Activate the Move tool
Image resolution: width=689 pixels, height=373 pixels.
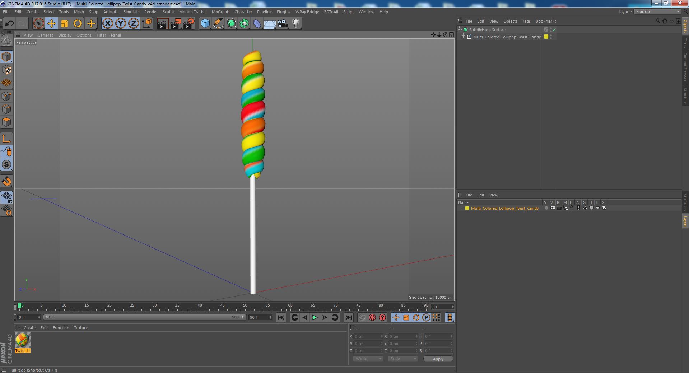click(x=51, y=24)
